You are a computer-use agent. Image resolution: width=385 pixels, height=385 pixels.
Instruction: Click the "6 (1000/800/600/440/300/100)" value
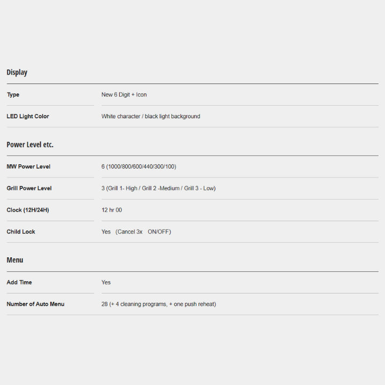pos(138,167)
